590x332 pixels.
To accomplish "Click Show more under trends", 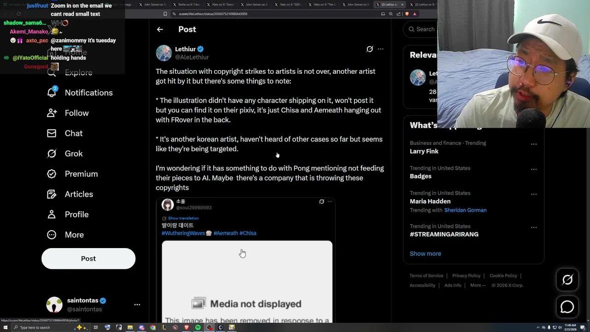I will [425, 254].
